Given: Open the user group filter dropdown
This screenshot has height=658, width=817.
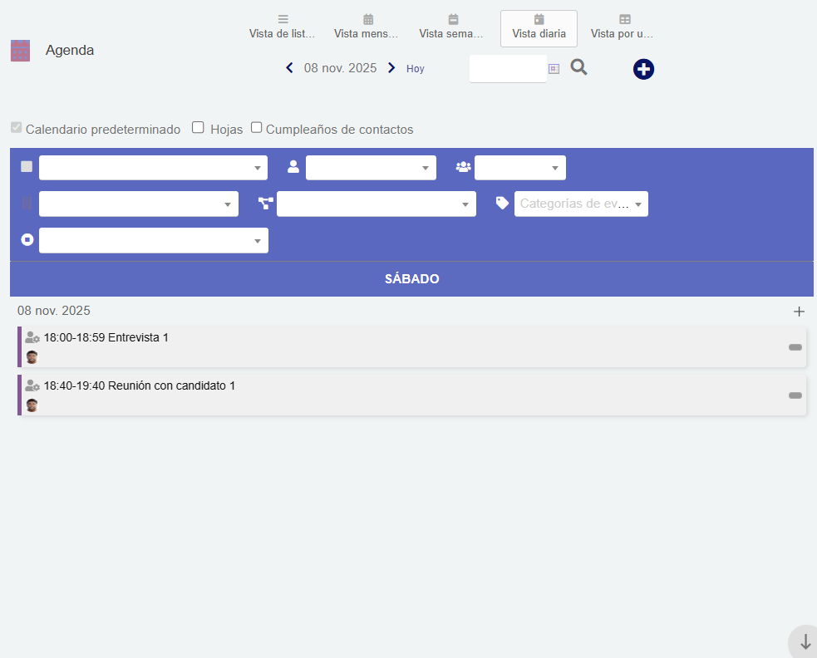Looking at the screenshot, I should click(519, 168).
